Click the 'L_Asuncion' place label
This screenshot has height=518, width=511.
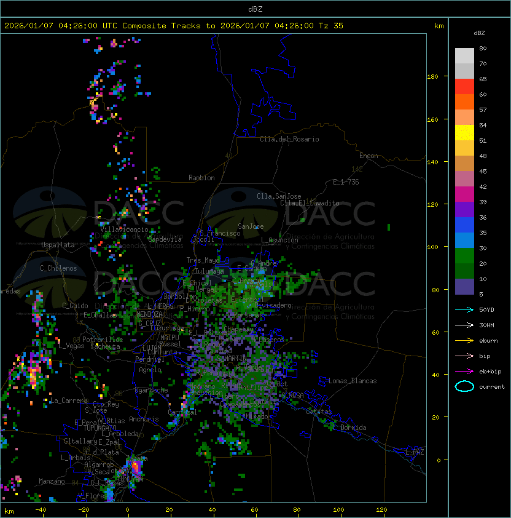pos(279,240)
